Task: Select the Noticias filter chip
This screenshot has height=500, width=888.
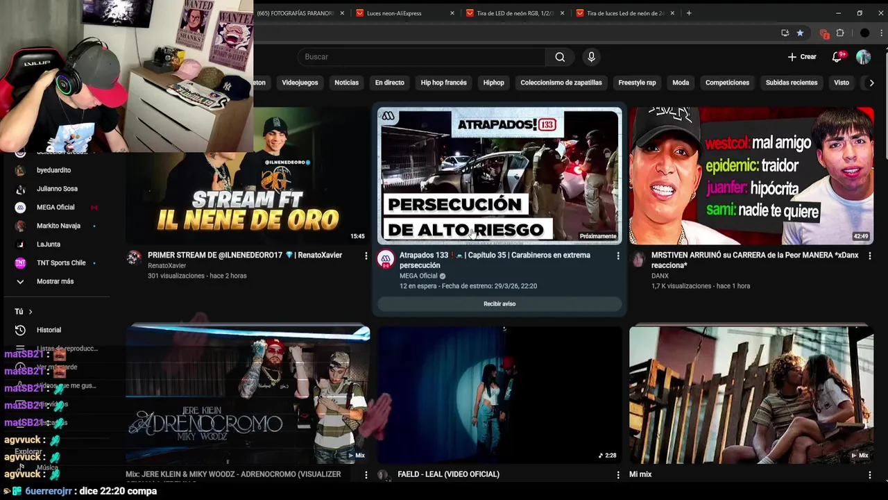Action: click(x=346, y=83)
